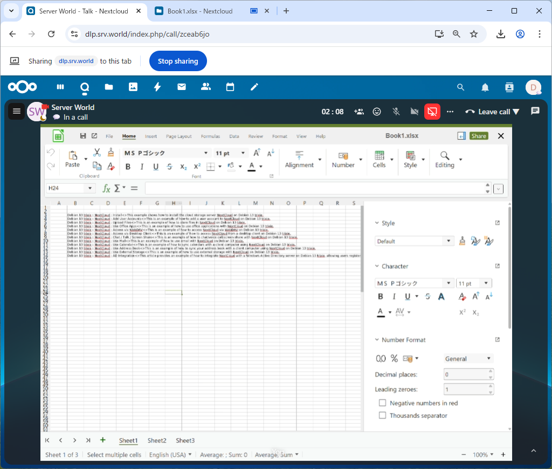Image resolution: width=552 pixels, height=469 pixels.
Task: Enable the camera in call
Action: point(414,112)
